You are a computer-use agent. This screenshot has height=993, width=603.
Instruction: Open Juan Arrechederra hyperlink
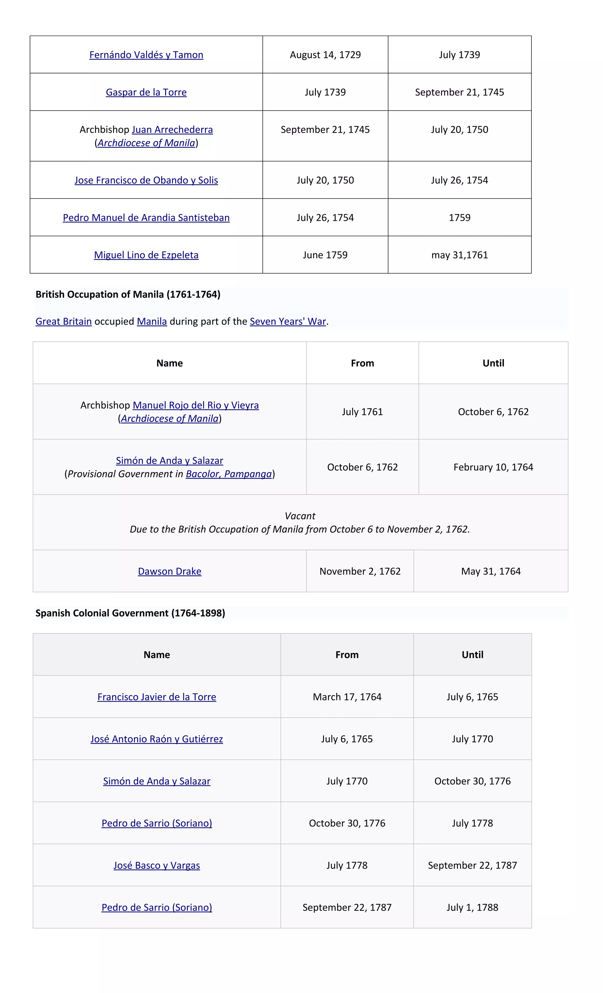pos(172,129)
